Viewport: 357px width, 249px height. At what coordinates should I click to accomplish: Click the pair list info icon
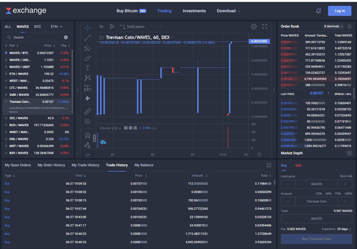(x=66, y=37)
